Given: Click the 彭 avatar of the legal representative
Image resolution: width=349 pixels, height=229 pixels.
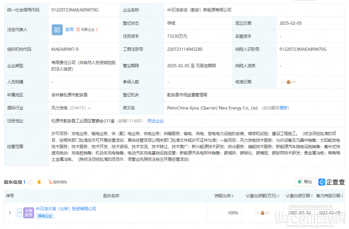Looking at the screenshot, I should (x=57, y=30).
